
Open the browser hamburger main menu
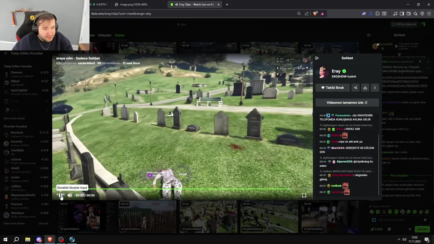coord(429,14)
